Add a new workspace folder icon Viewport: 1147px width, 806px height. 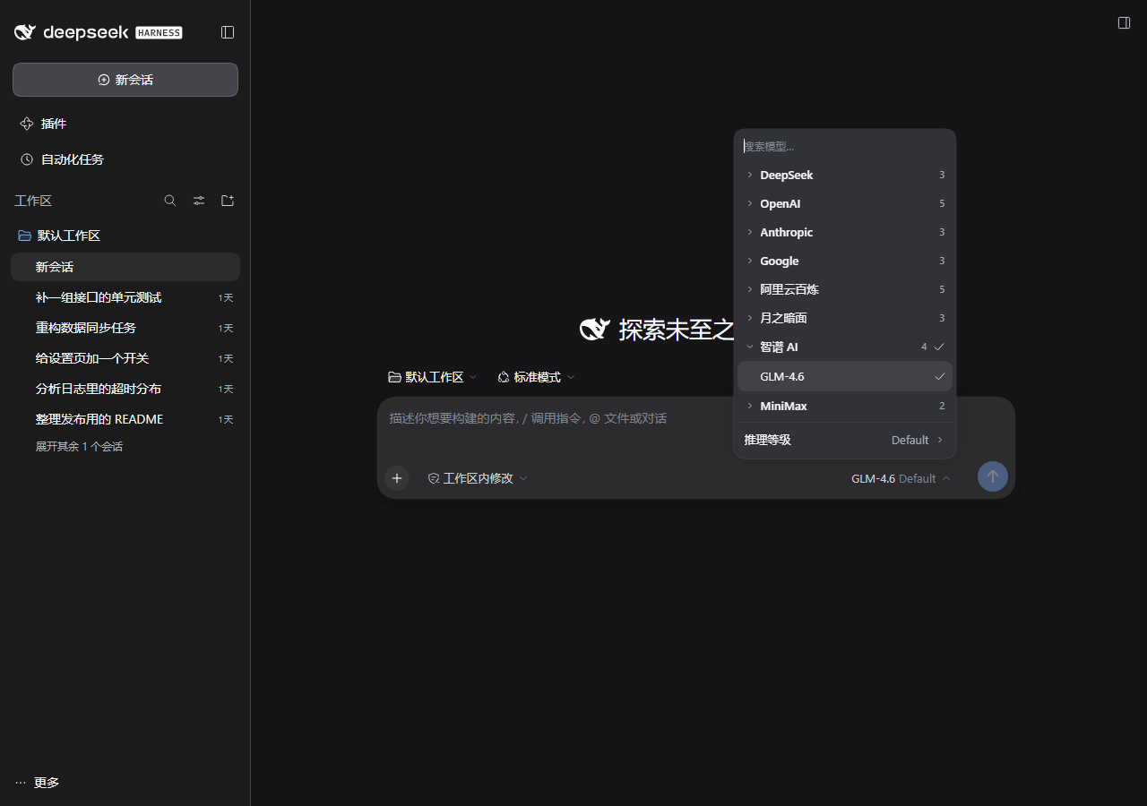[x=228, y=201]
